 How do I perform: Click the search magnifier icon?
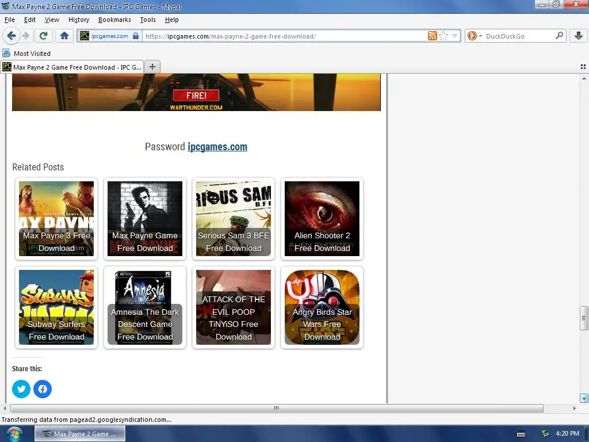pos(559,36)
